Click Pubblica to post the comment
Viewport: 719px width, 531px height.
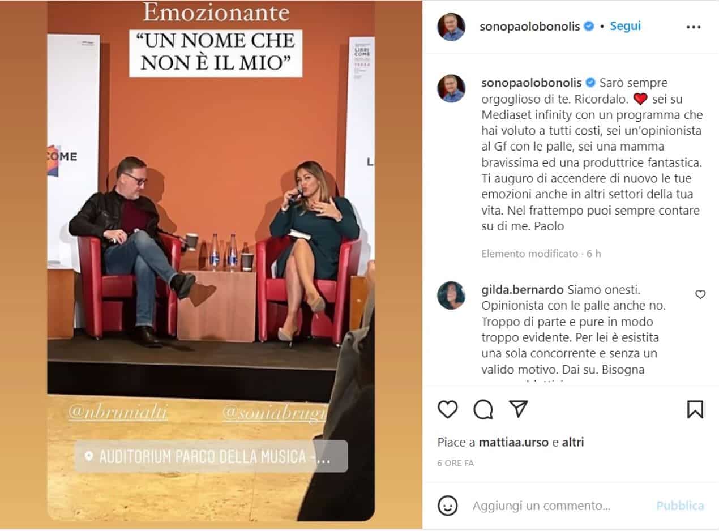680,506
